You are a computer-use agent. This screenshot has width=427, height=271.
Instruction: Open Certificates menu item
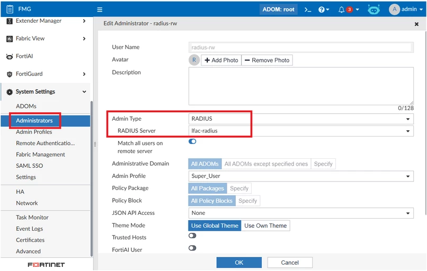(30, 240)
